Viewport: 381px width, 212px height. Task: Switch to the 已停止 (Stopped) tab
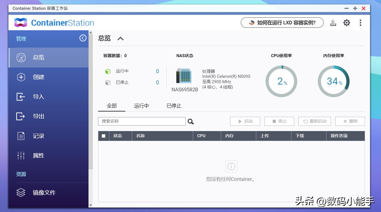173,106
